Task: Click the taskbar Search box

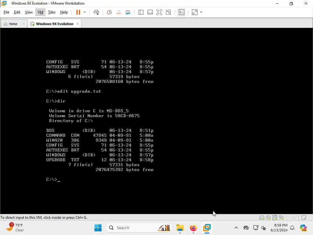Action: point(139,228)
